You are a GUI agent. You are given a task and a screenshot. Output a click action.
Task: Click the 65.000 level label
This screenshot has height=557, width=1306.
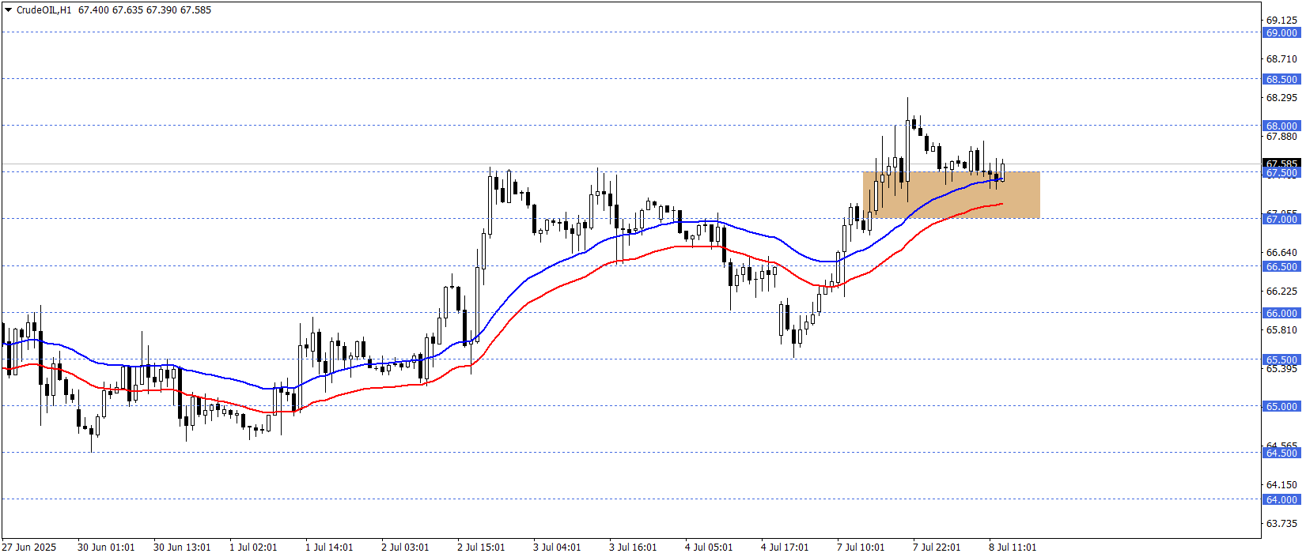point(1281,406)
